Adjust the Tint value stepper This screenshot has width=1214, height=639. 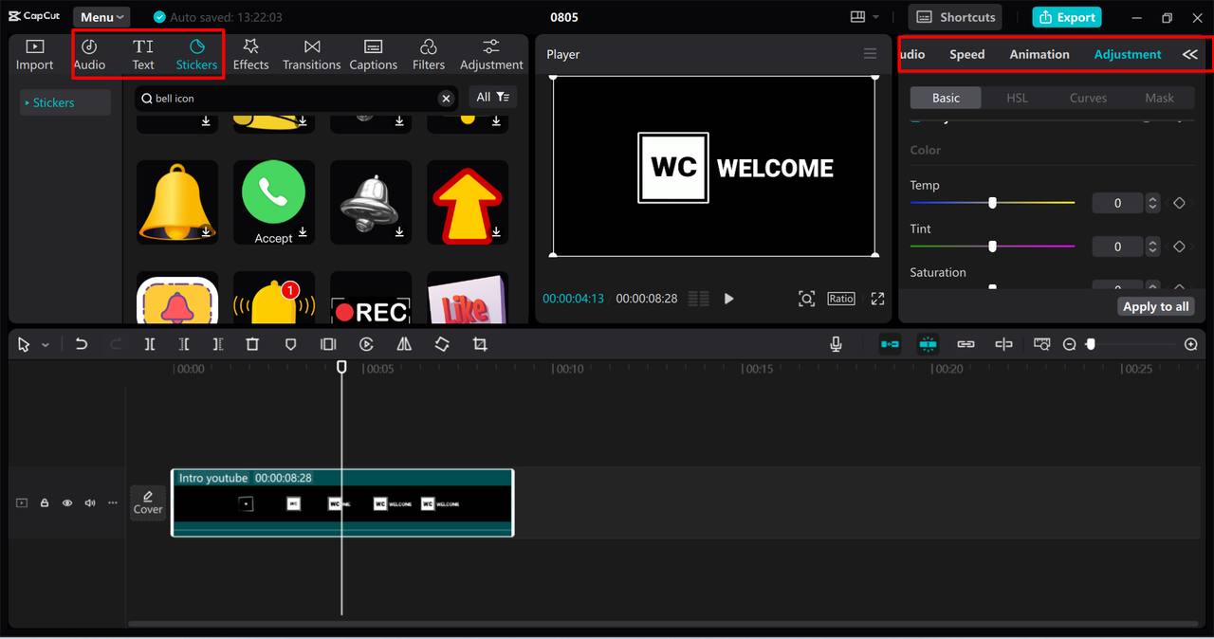(1152, 246)
